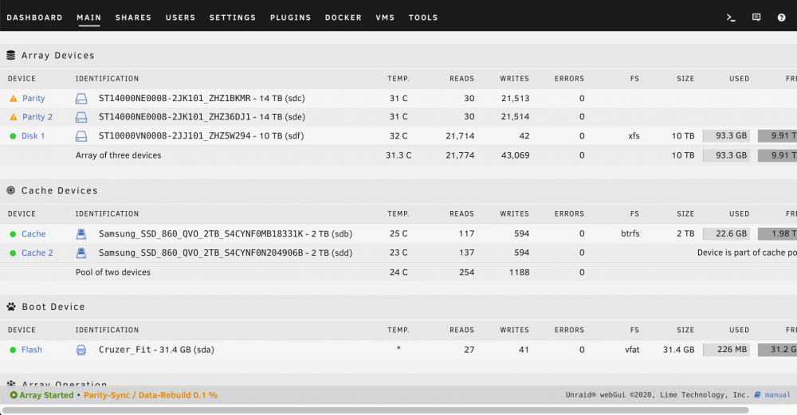This screenshot has height=415, width=797.
Task: Click the drive icon beside ZHZ1BKMR disk
Action: pos(81,99)
